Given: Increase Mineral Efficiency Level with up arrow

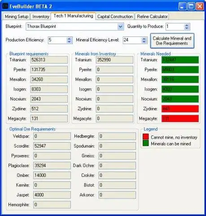Looking at the screenshot, I should tap(144, 39).
